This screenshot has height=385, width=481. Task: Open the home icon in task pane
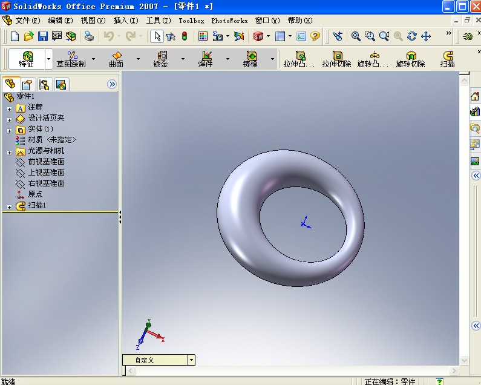point(475,96)
